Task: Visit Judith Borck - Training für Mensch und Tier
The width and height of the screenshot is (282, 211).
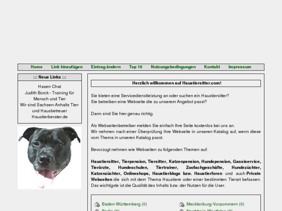Action: click(x=50, y=96)
